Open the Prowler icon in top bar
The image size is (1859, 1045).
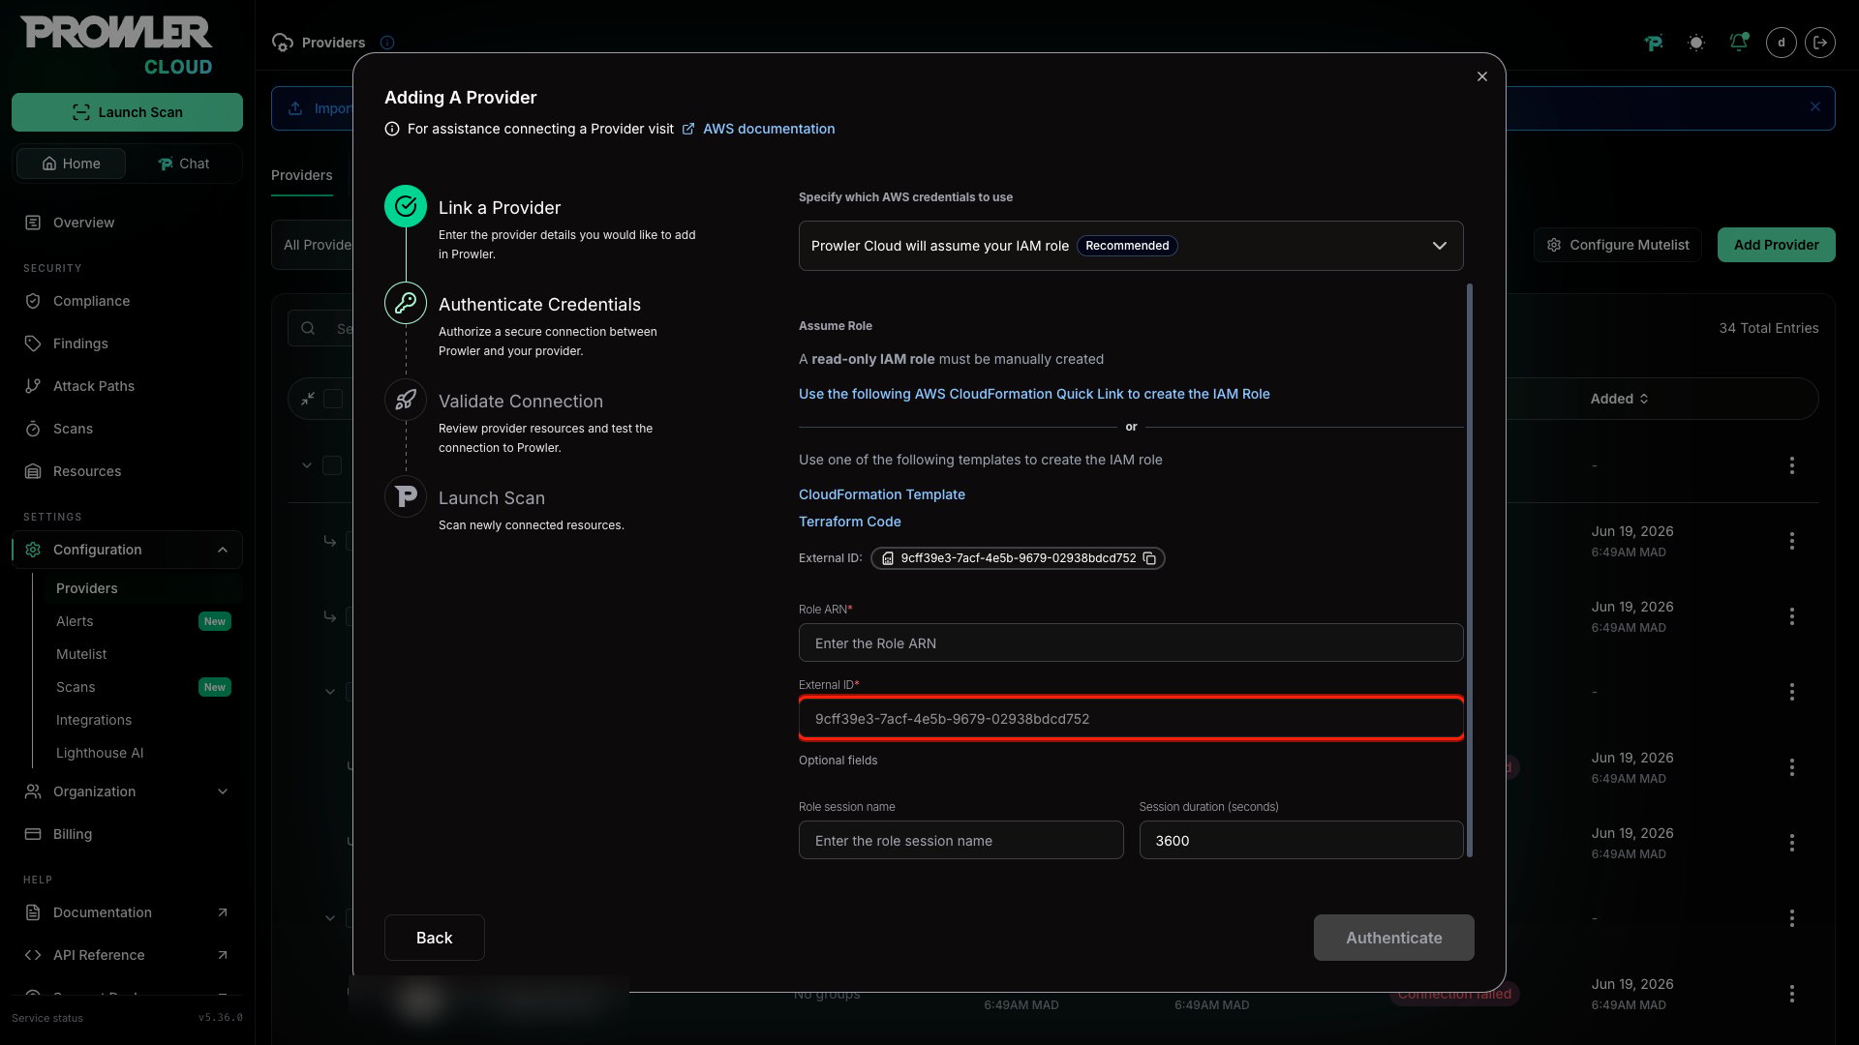1654,43
